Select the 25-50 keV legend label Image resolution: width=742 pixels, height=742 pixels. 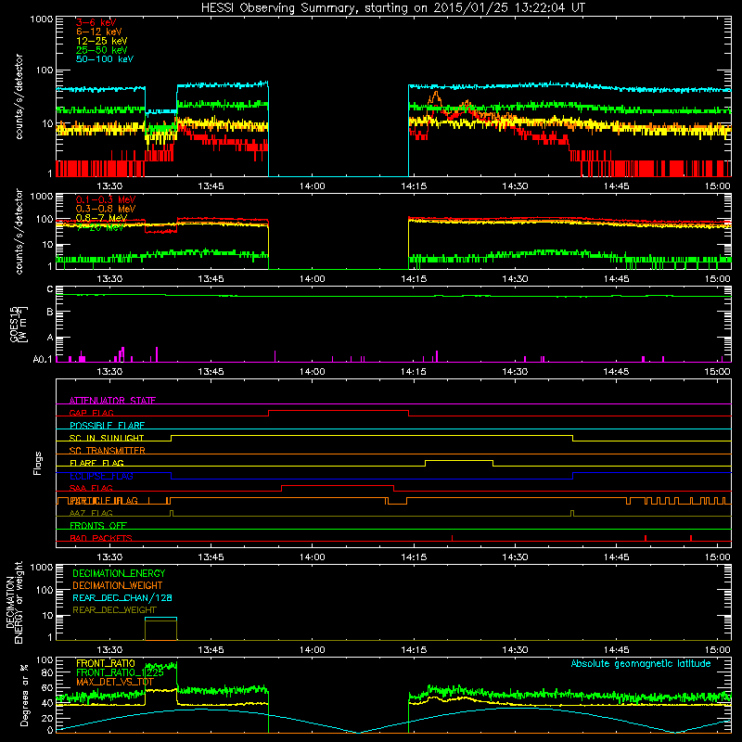[x=102, y=50]
